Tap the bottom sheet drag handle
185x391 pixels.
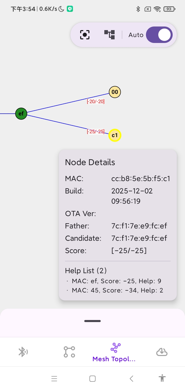tap(92, 321)
